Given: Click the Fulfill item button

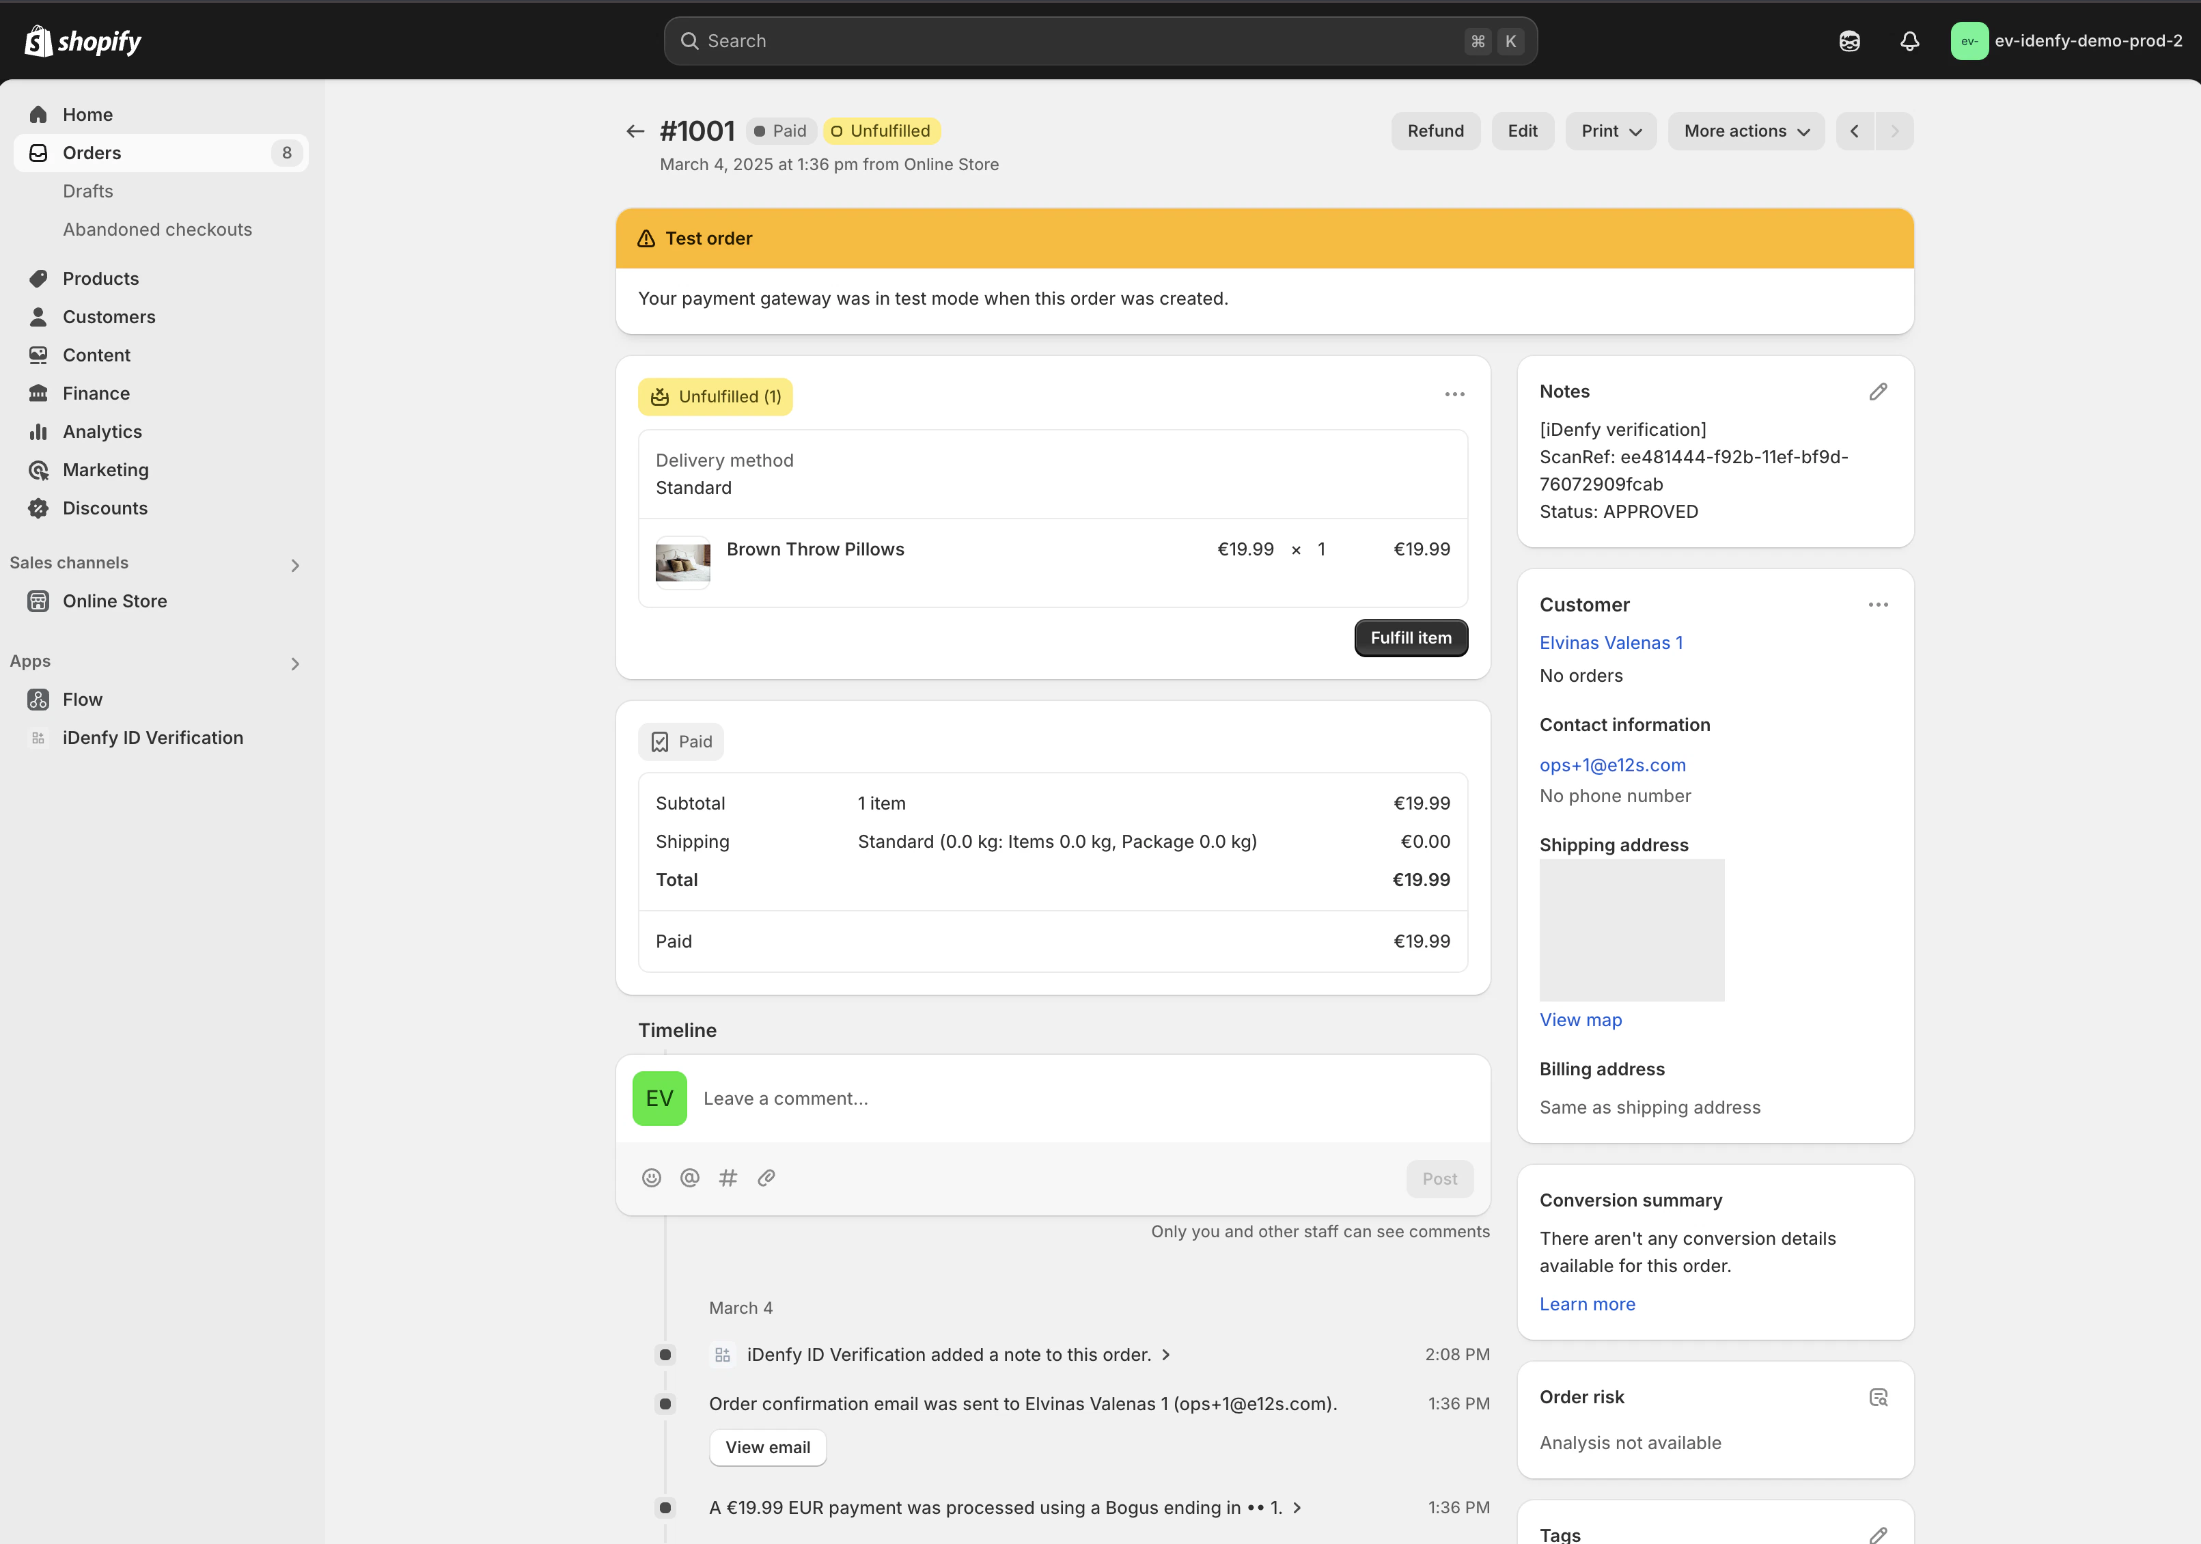Looking at the screenshot, I should (1410, 637).
